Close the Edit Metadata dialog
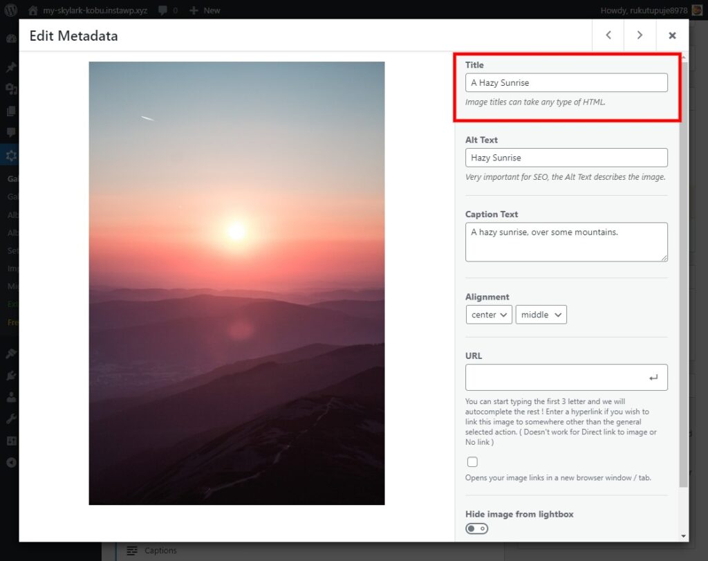 (672, 35)
